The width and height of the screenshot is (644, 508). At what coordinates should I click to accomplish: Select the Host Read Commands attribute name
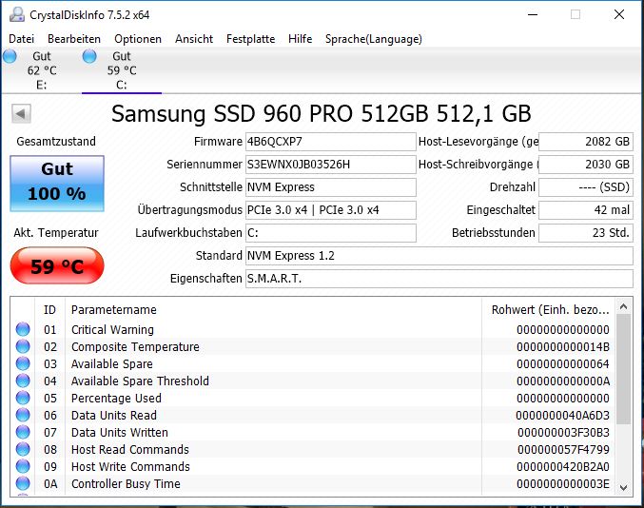point(130,449)
